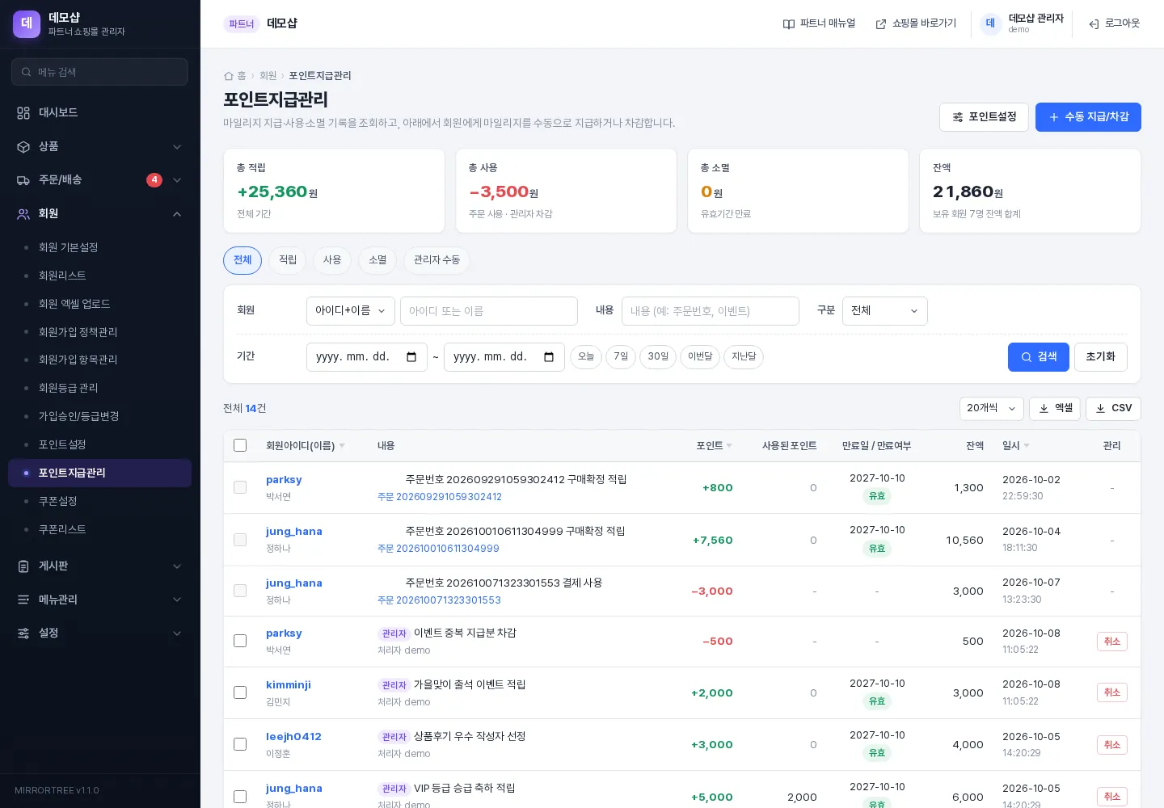Open the 20개씩 page size dropdown
Image resolution: width=1164 pixels, height=808 pixels.
(992, 409)
